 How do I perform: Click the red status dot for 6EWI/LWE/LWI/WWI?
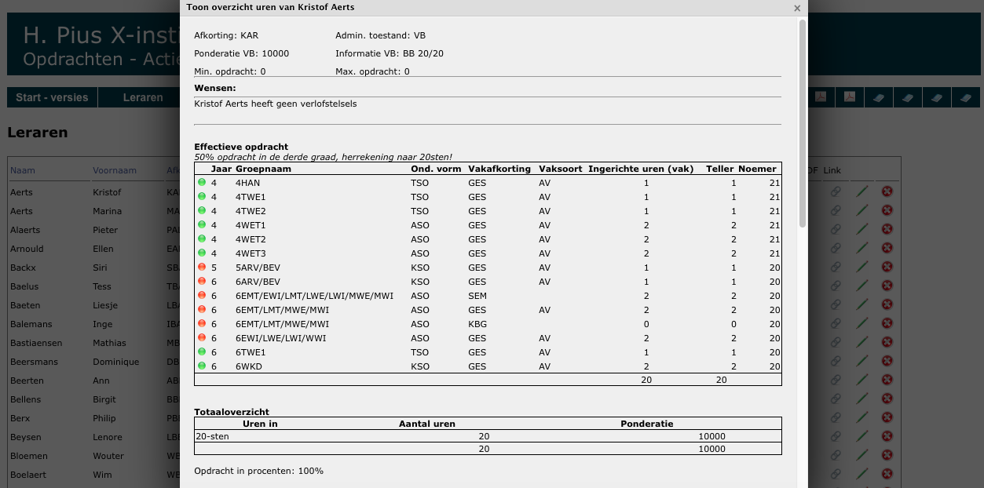(x=202, y=338)
